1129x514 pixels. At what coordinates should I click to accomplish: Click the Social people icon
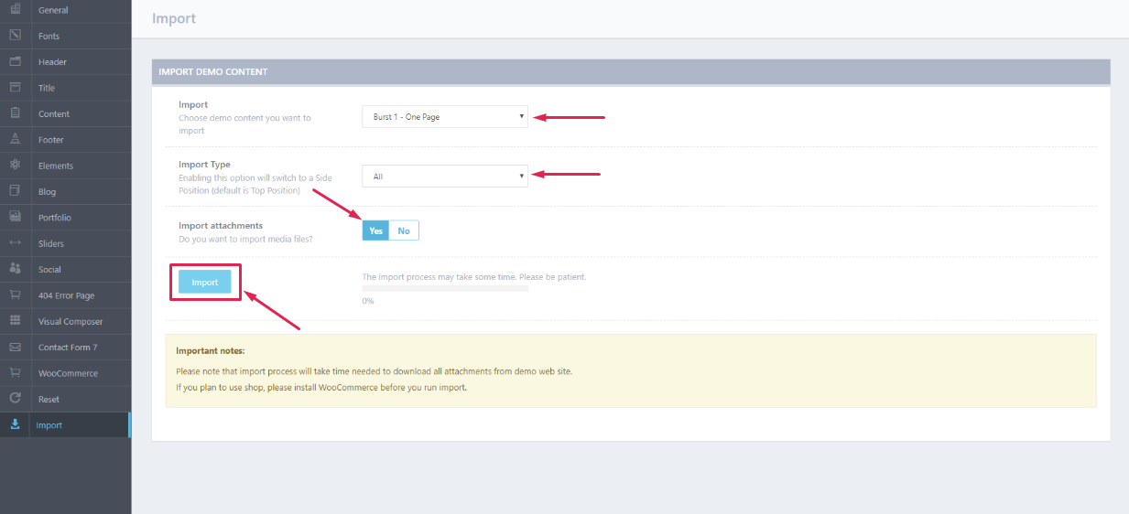[15, 269]
